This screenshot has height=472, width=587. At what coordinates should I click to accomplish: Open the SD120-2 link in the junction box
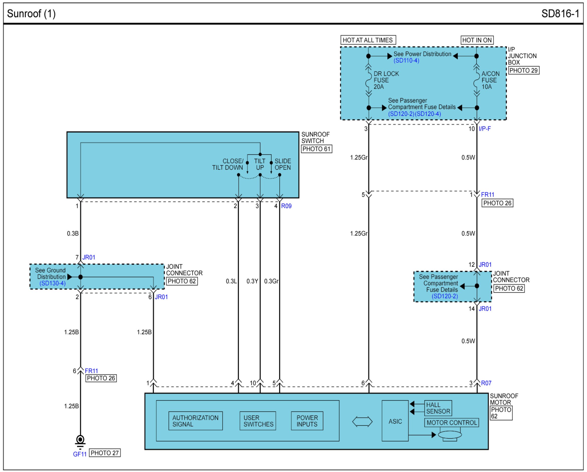pos(401,114)
